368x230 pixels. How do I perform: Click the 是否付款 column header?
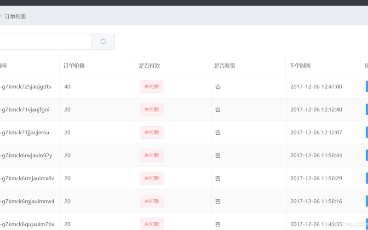point(149,66)
